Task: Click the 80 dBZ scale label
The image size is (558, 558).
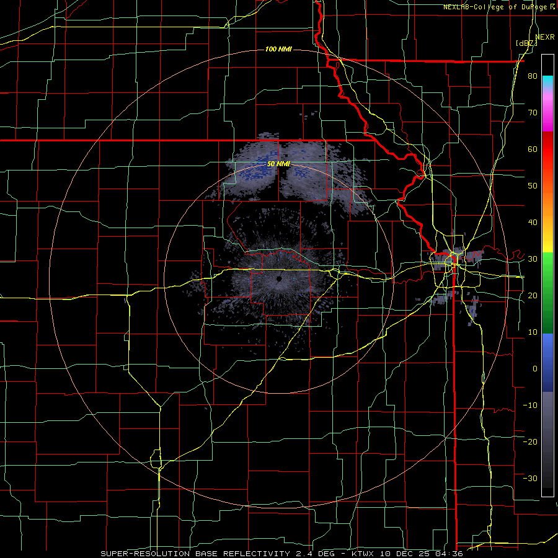Action: 533,76
